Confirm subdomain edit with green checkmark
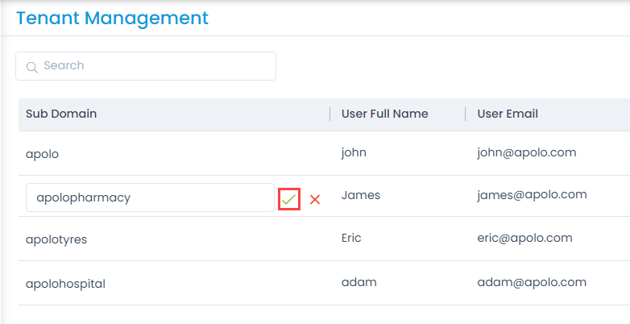Screen dimensions: 630x324 coord(289,199)
